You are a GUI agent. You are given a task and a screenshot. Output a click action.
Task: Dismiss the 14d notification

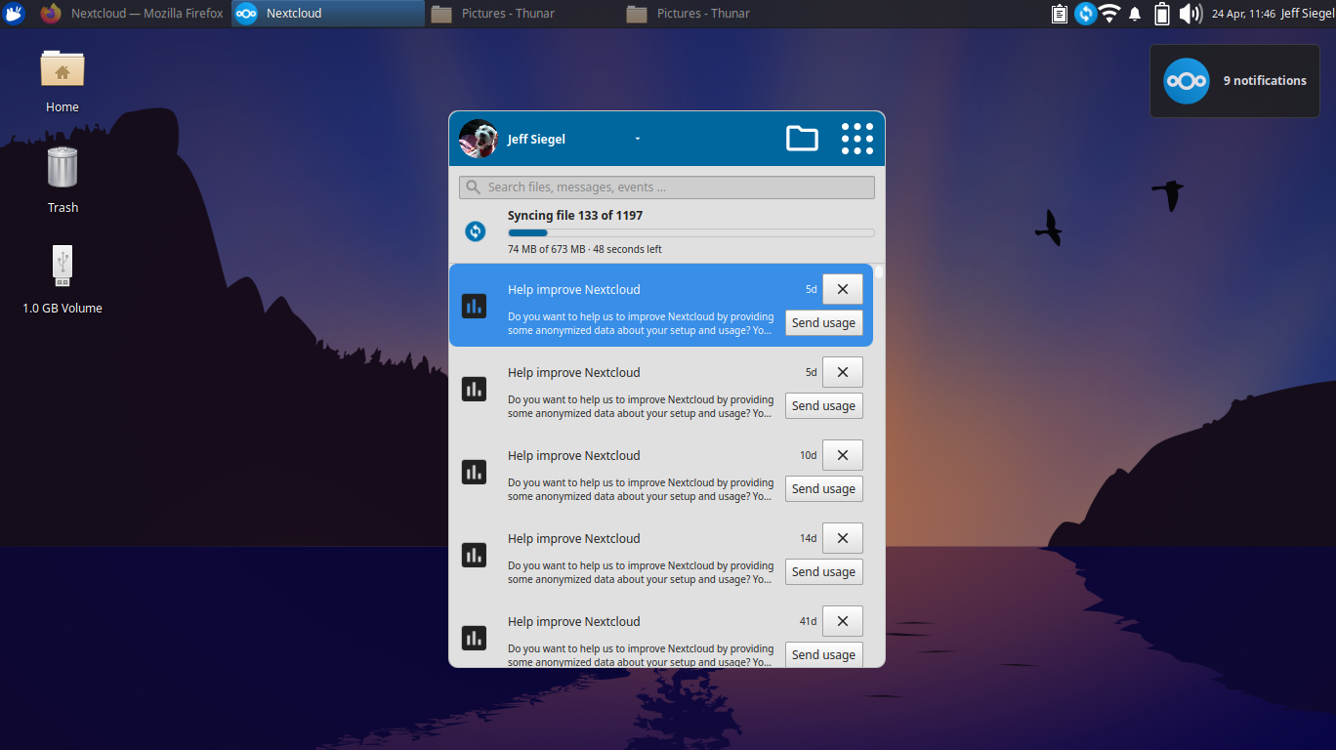click(x=843, y=538)
